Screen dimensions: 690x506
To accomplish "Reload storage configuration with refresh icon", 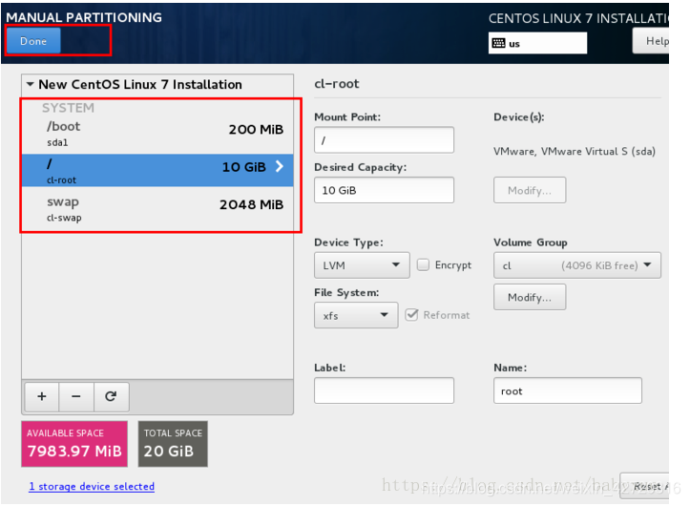I will (111, 396).
